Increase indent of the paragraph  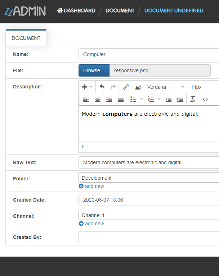pos(180,99)
